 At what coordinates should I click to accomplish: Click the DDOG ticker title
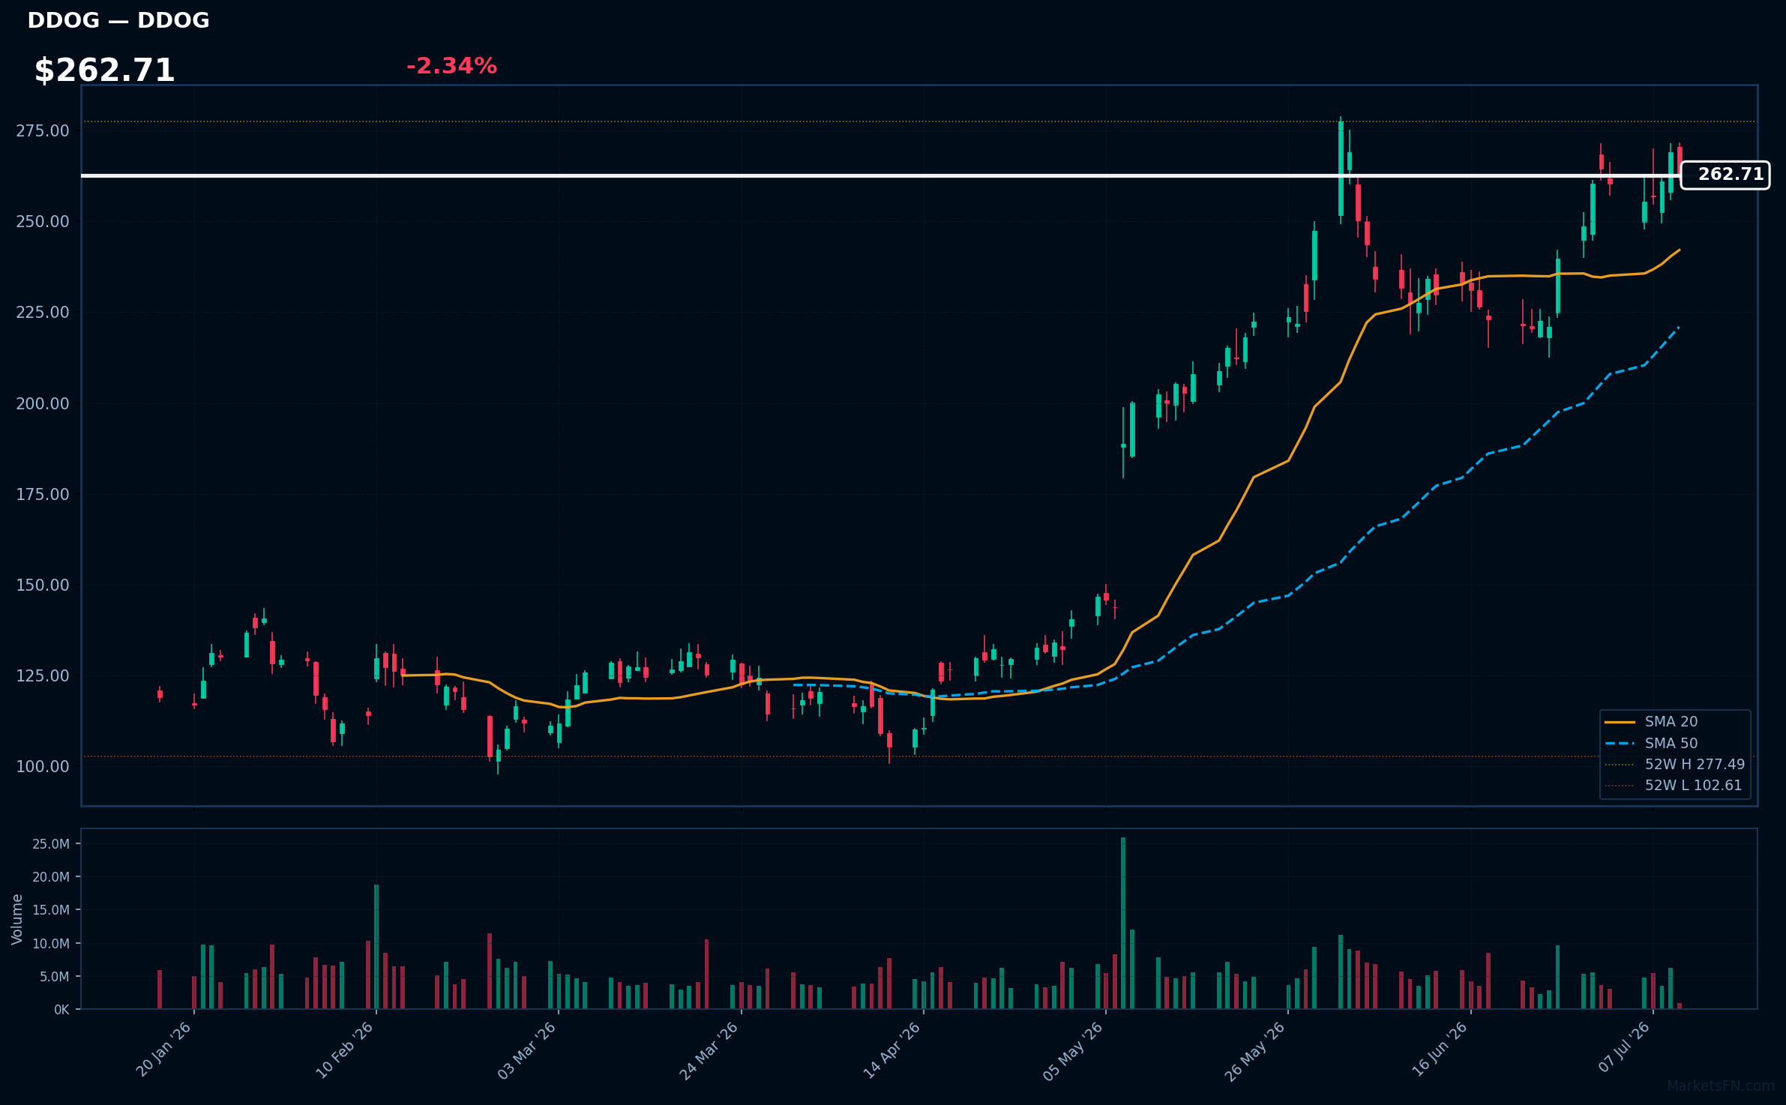click(x=118, y=20)
